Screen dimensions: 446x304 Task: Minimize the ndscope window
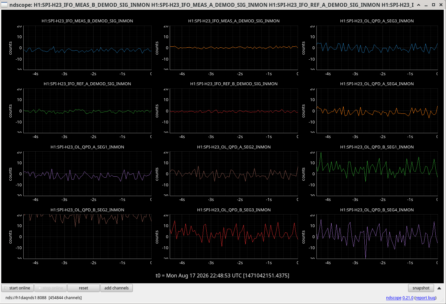click(426, 5)
